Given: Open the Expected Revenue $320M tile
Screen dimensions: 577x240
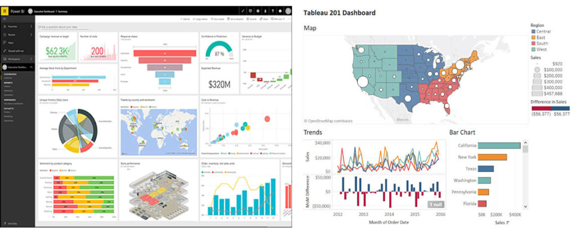Looking at the screenshot, I should (219, 79).
